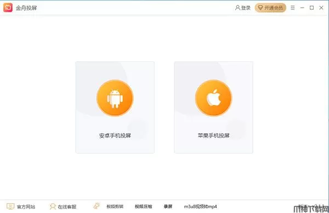
Task: Click the user login icon
Action: point(237,8)
